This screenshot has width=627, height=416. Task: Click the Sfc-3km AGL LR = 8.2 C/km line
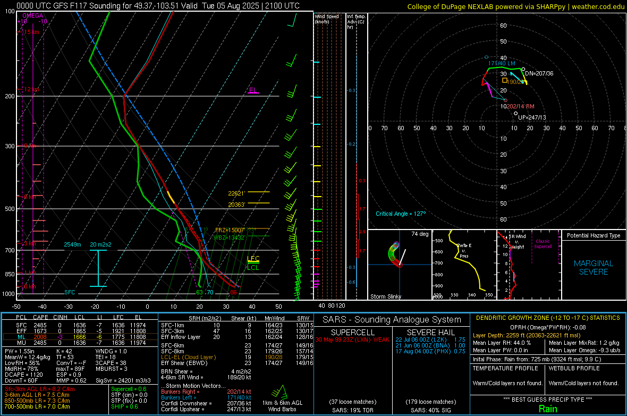coord(40,389)
